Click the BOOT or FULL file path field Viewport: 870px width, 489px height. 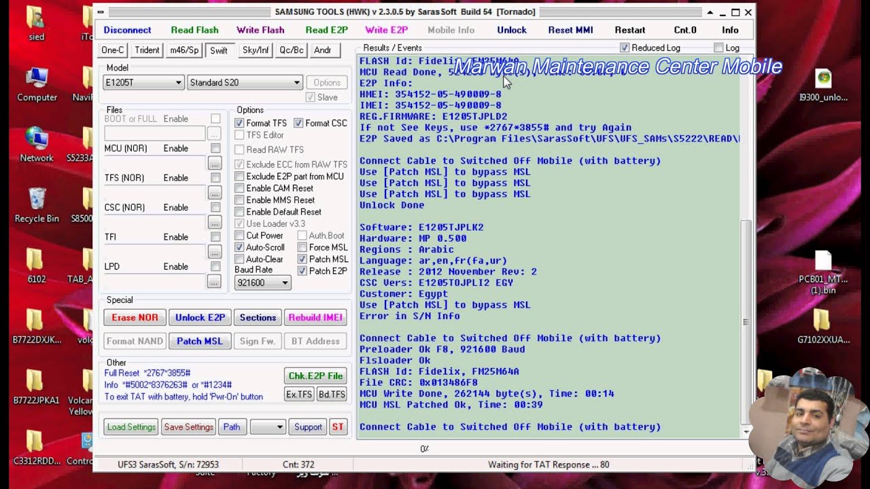point(154,134)
